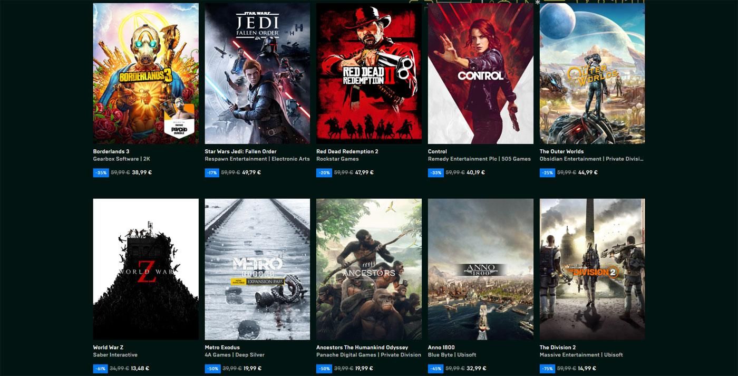738x376 pixels.
Task: Open the Anno 1800 cover art
Action: (x=481, y=269)
